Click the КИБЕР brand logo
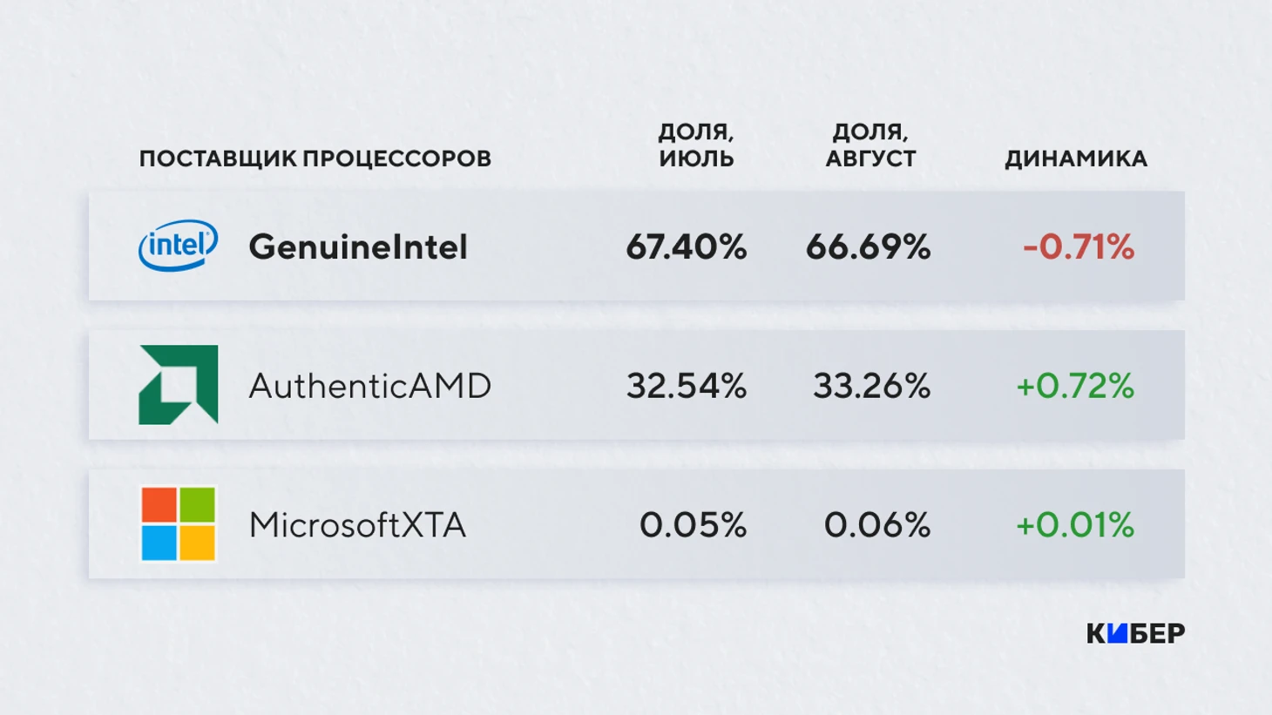The image size is (1272, 715). 1135,633
